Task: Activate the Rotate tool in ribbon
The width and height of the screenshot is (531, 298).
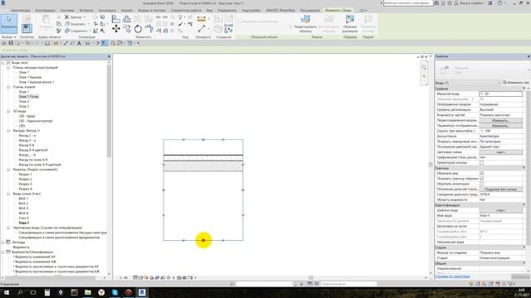Action: (138, 29)
